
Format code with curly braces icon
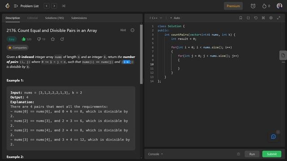click(248, 18)
